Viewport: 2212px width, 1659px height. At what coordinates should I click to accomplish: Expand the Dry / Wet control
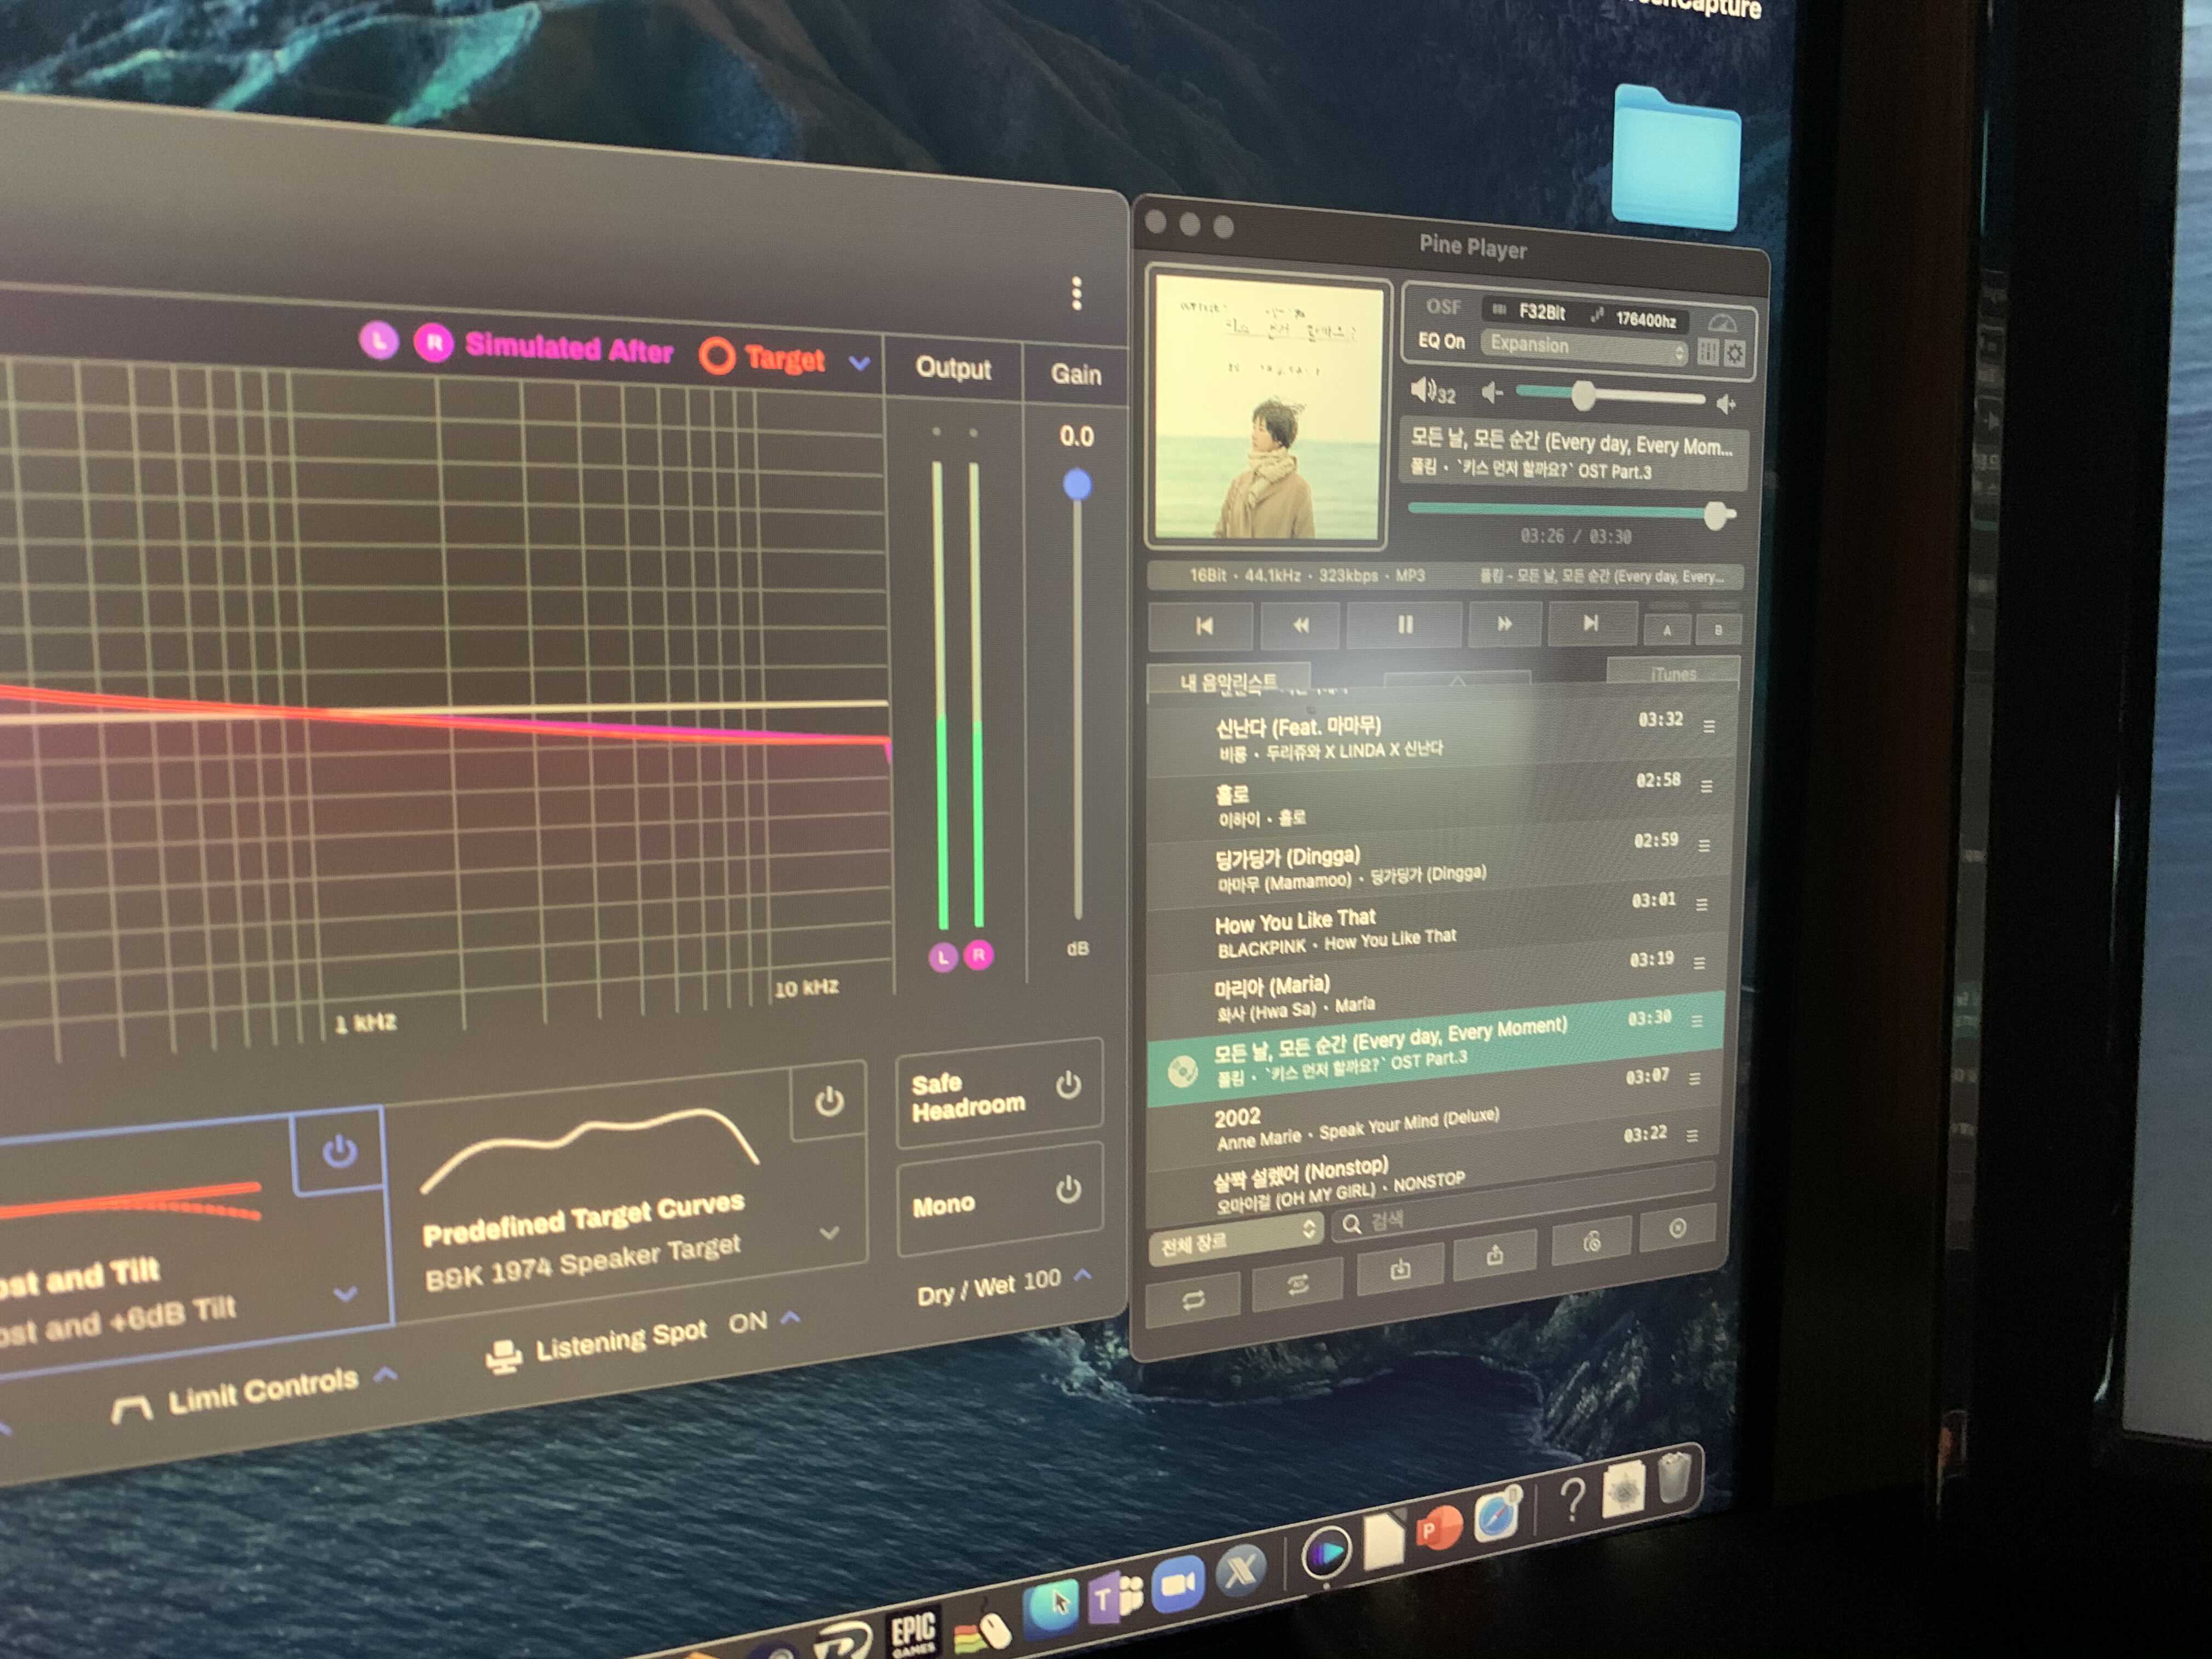point(1083,1275)
